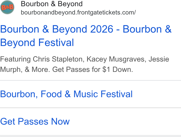Image resolution: width=181 pixels, height=137 pixels.
Task: Click the word Murph starting the second description line
Action: tap(10, 70)
